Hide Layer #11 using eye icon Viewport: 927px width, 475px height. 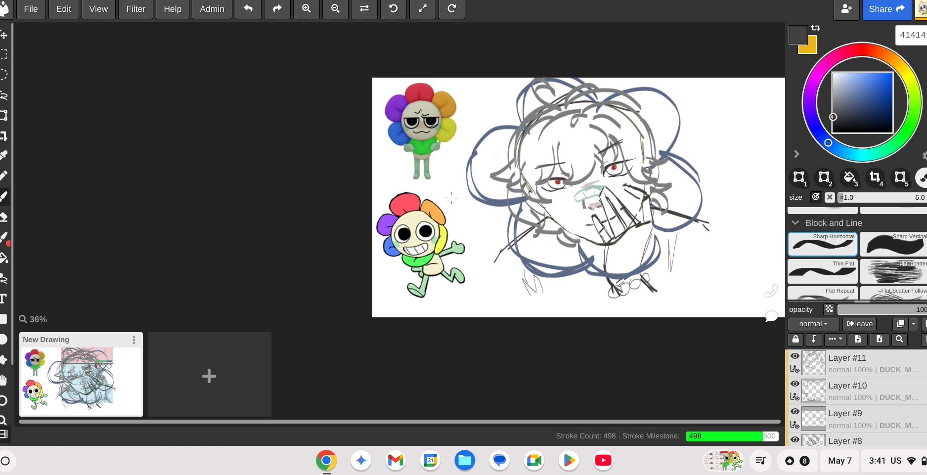(795, 356)
